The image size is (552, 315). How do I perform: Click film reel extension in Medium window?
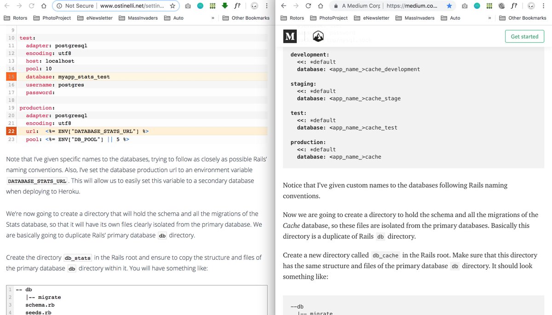pyautogui.click(x=501, y=6)
